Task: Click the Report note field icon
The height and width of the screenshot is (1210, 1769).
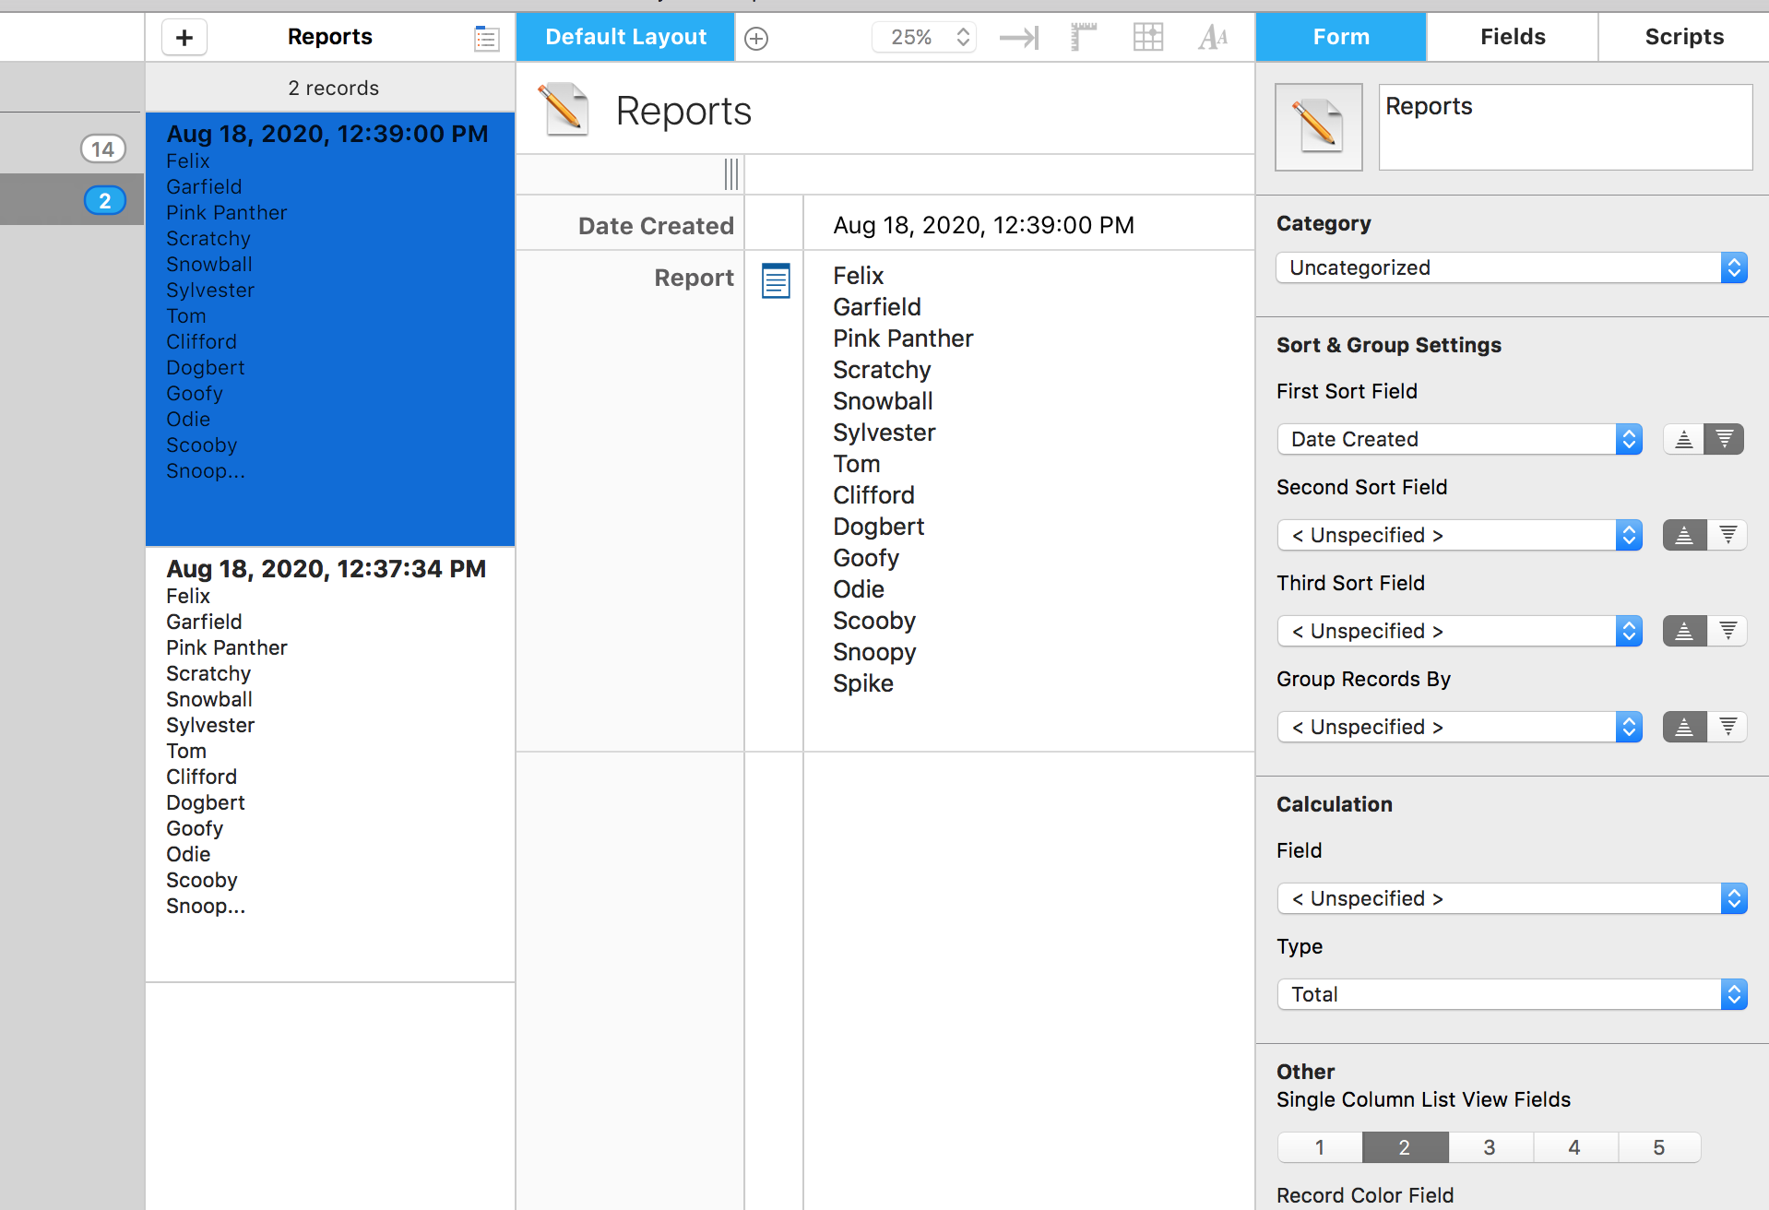Action: [776, 280]
